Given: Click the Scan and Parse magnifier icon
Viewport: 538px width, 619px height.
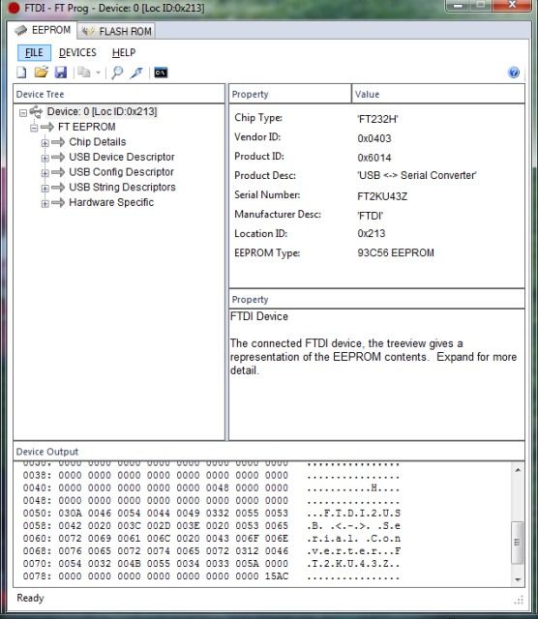Looking at the screenshot, I should point(117,73).
